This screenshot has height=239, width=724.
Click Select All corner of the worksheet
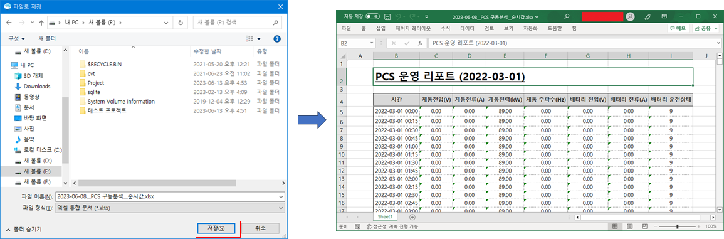(x=342, y=55)
